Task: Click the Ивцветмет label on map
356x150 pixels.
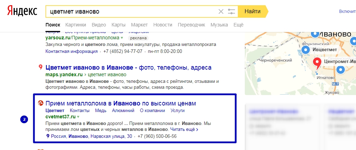Action: 325,50
